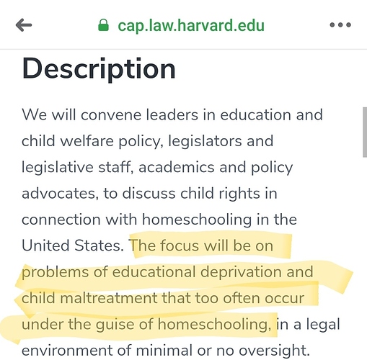Screen dimensions: 367x360
Task: Open the three-dot overflow menu
Action: point(340,24)
